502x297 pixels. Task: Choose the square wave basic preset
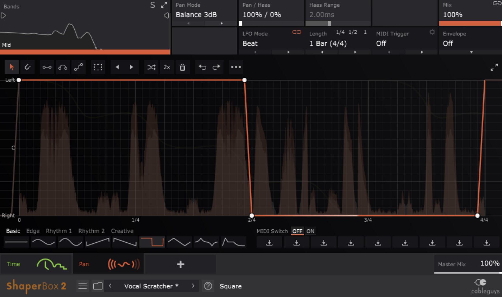(152, 242)
